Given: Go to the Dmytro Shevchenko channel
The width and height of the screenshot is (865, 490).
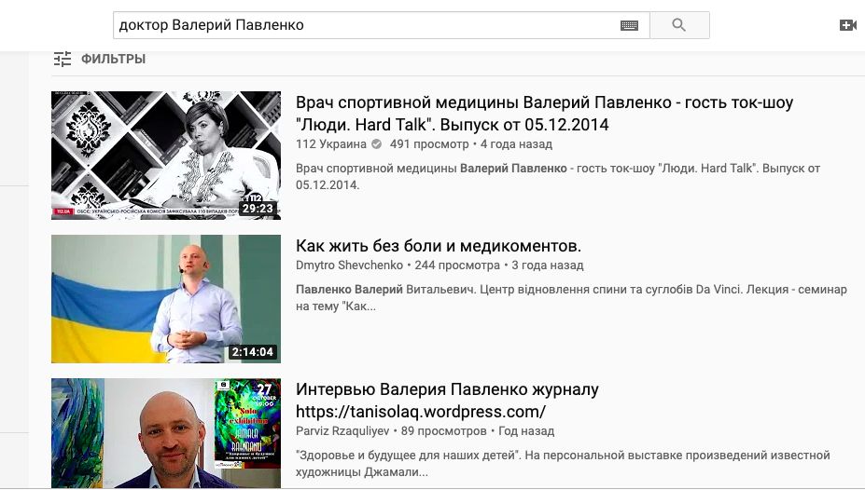Looking at the screenshot, I should coord(349,265).
